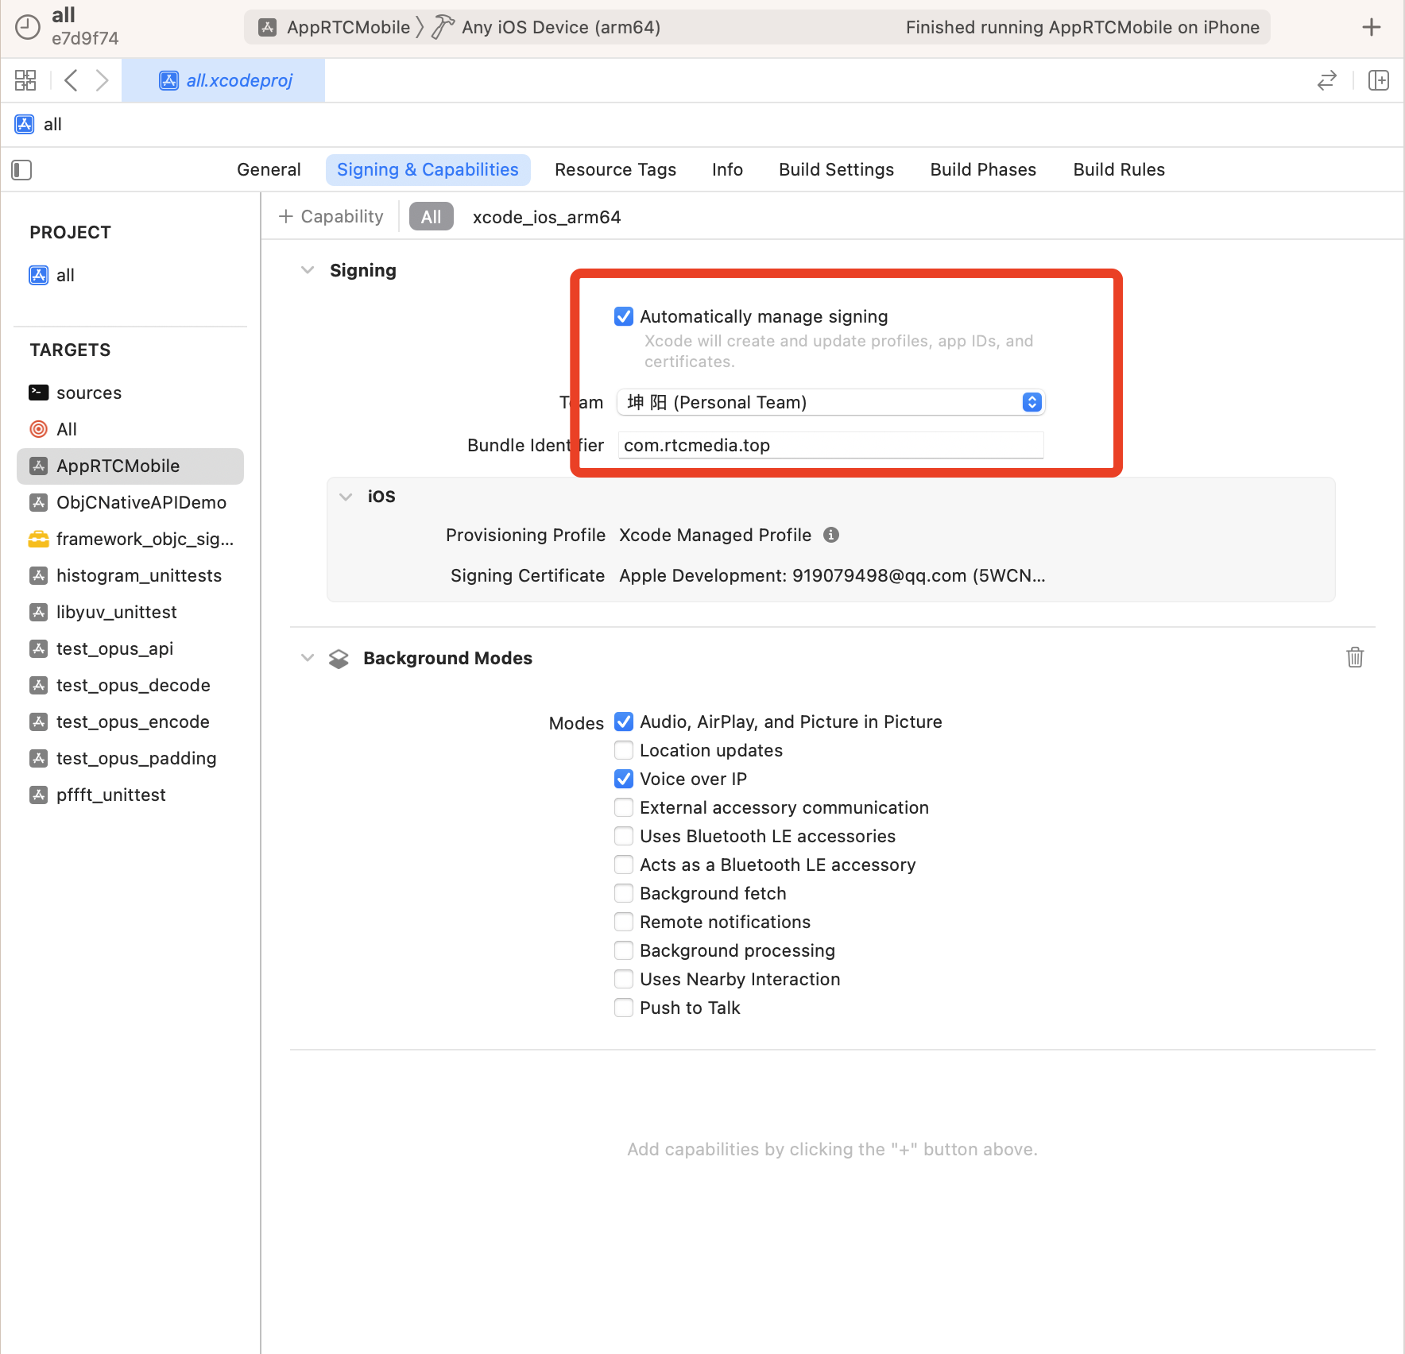
Task: Open the Build Phases tab
Action: tap(983, 169)
